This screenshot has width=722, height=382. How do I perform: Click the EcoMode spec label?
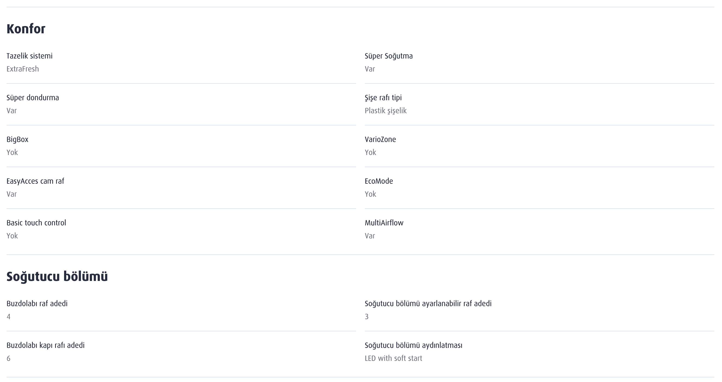(x=379, y=181)
